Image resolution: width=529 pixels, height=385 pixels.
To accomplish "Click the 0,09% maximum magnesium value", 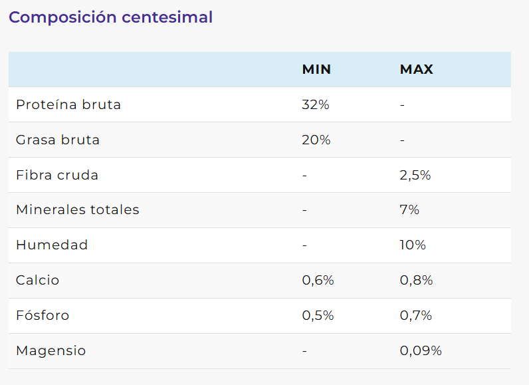I will [421, 350].
